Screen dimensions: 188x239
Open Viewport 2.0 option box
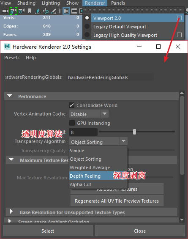coord(179,18)
